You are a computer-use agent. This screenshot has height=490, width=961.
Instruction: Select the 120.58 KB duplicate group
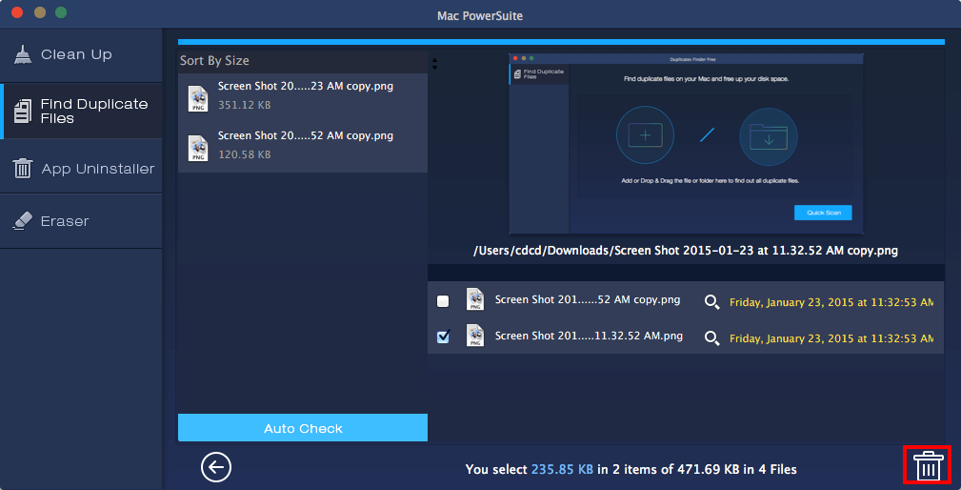[x=303, y=148]
